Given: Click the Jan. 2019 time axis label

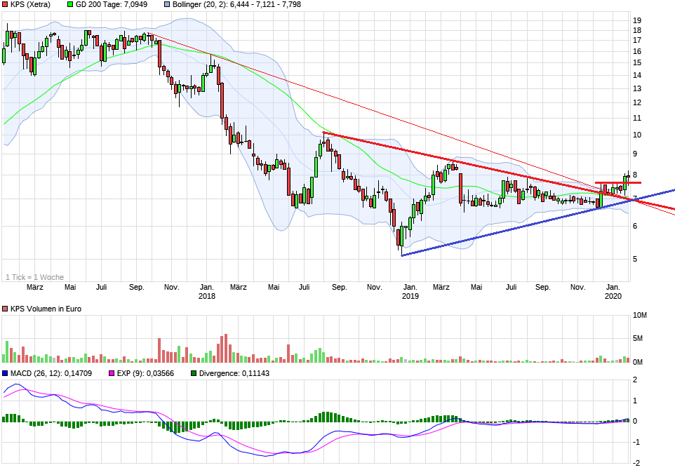Looking at the screenshot, I should (410, 291).
